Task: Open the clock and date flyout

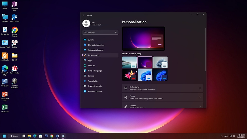Action: point(241,136)
